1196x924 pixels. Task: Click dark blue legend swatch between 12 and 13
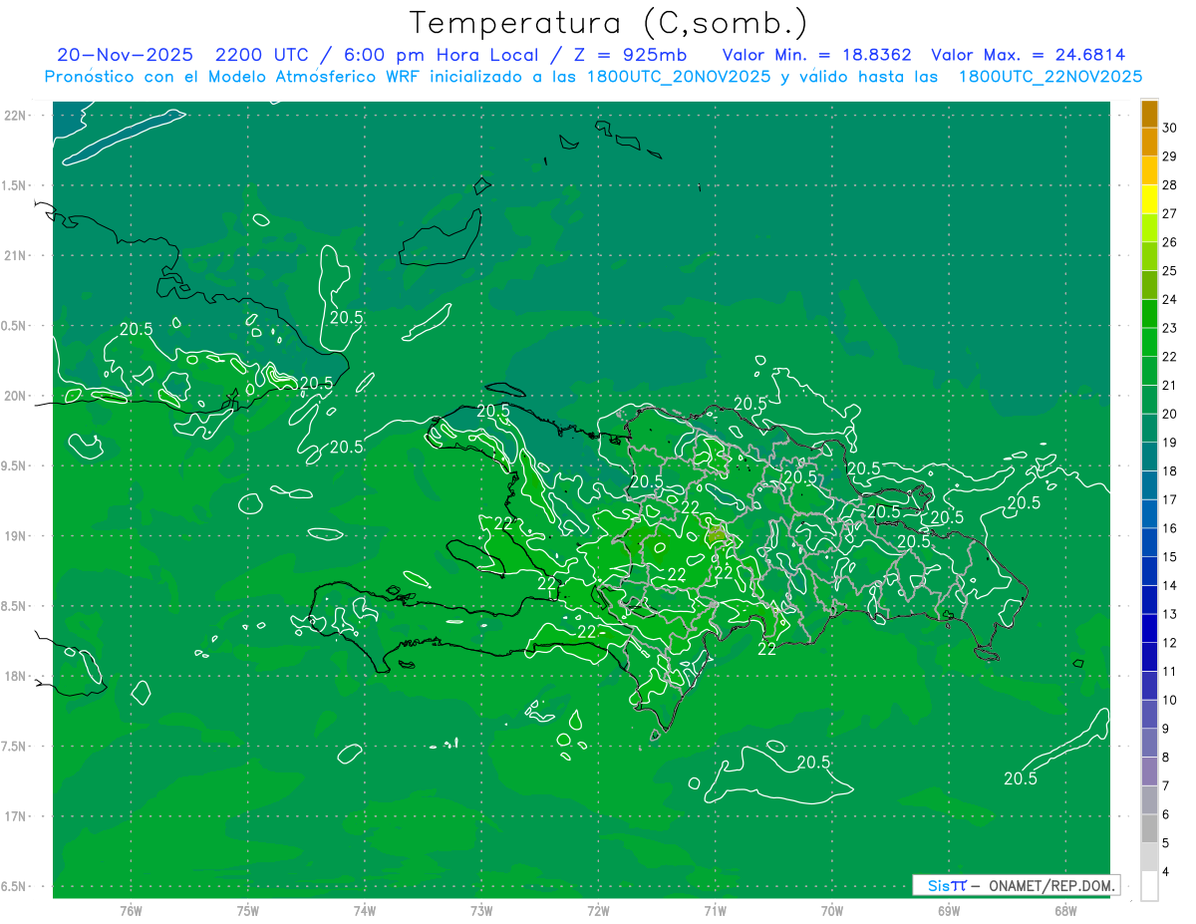point(1149,629)
